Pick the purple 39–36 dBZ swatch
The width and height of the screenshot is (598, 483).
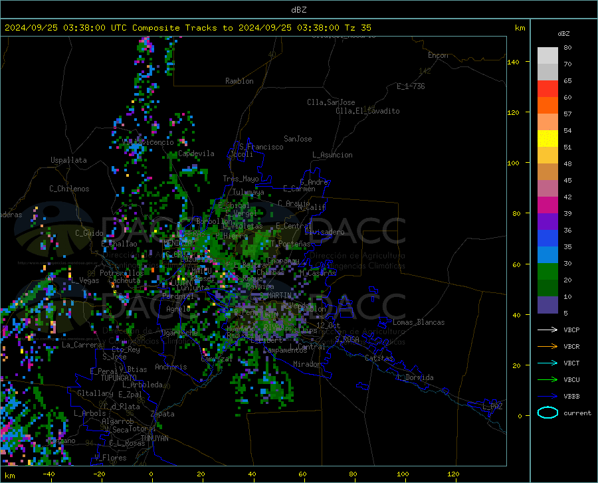(548, 222)
